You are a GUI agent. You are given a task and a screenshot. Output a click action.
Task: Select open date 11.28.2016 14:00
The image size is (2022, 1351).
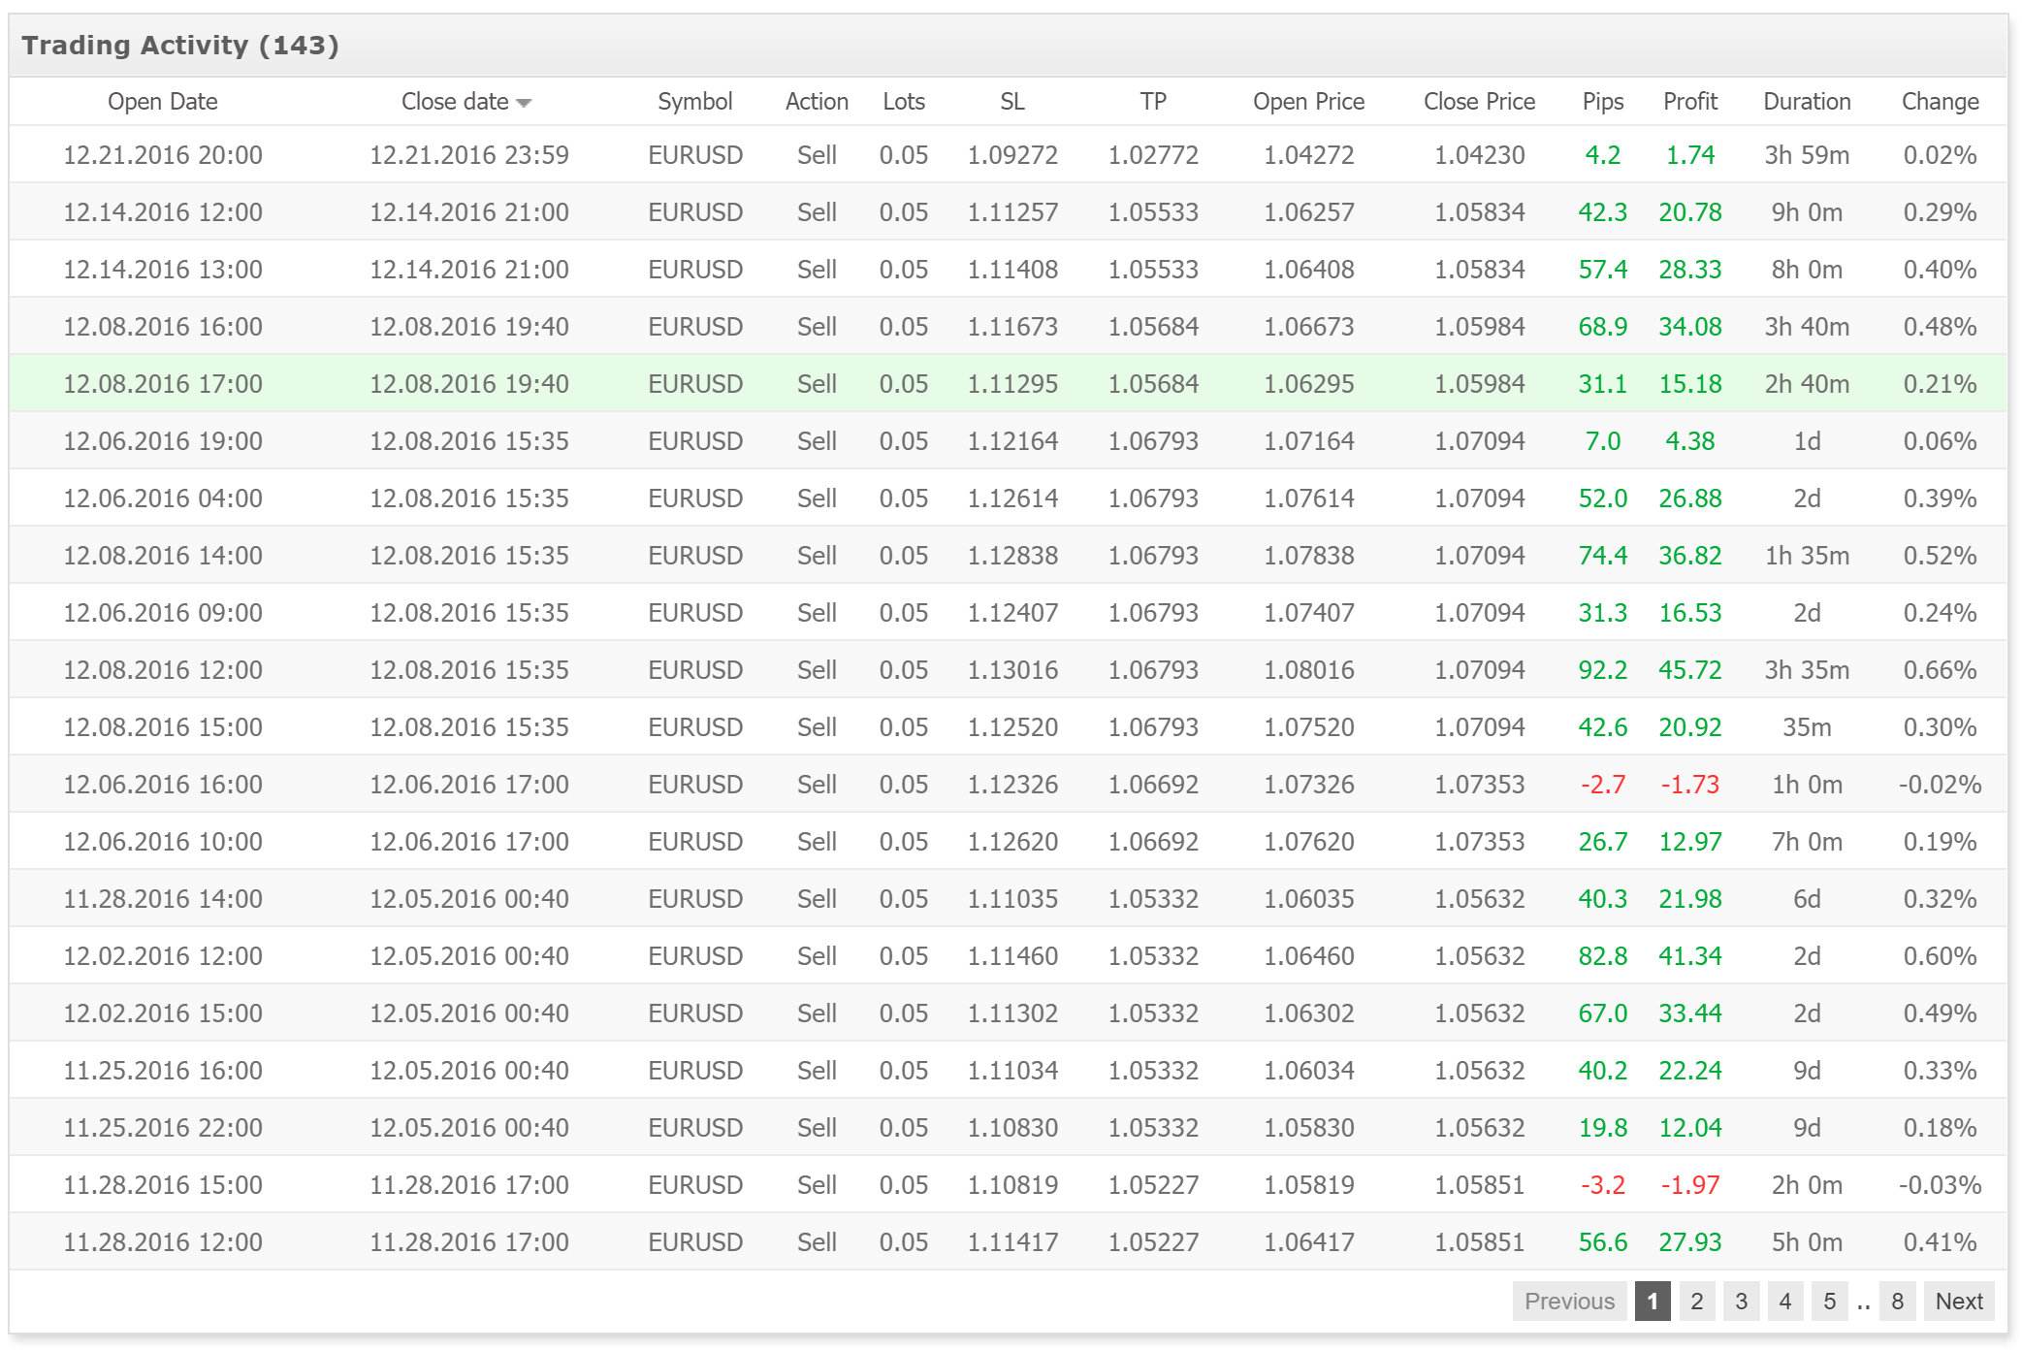click(163, 899)
